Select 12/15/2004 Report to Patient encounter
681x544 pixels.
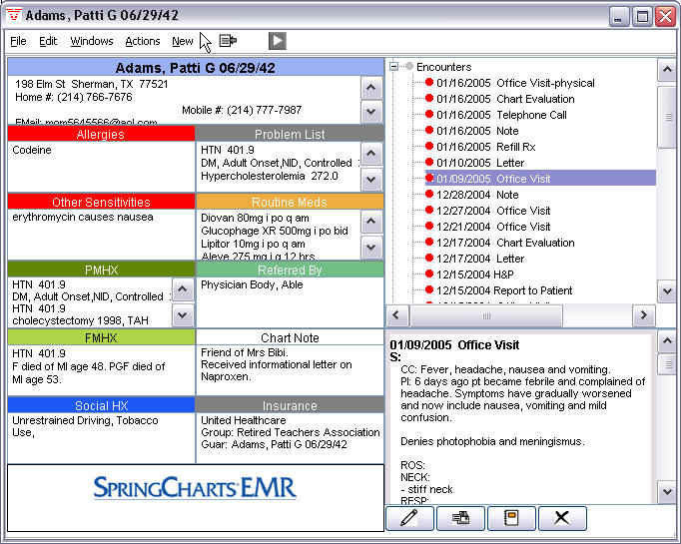click(499, 290)
